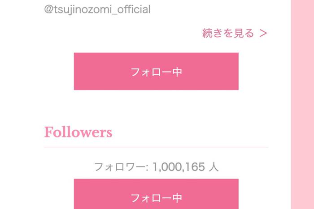Toggle the upper フォロー中 follow button

click(156, 71)
